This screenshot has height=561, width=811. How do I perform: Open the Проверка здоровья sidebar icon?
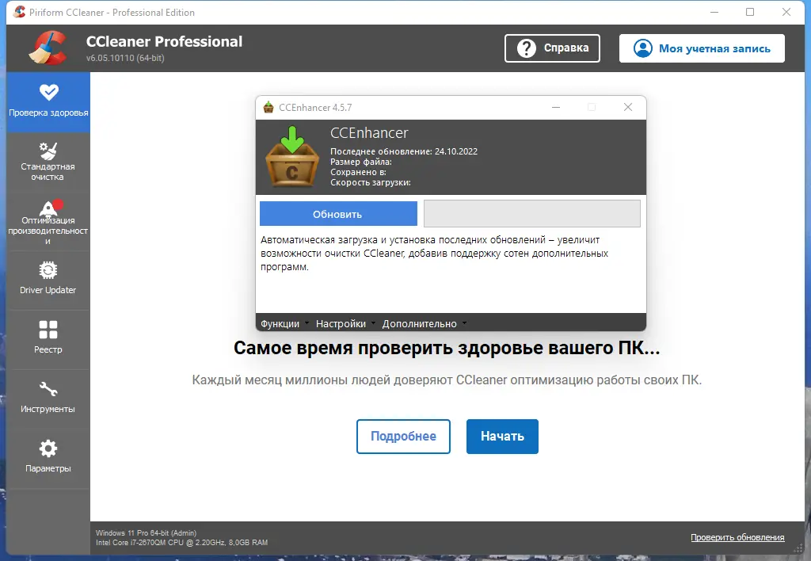click(x=48, y=101)
